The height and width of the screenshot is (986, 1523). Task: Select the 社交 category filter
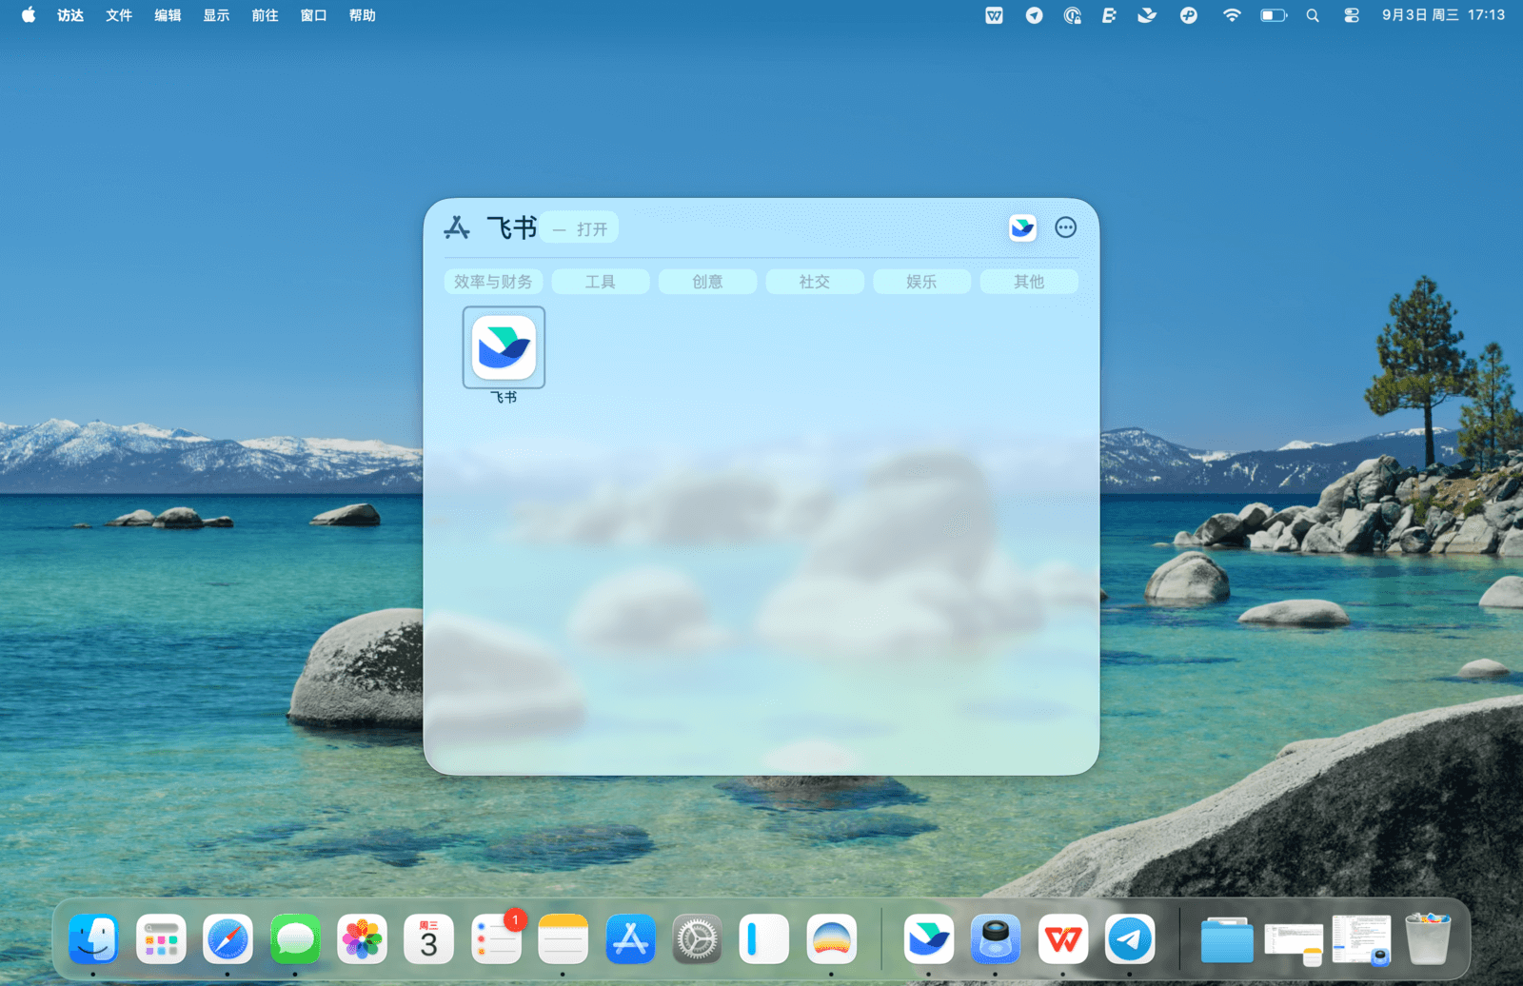[x=815, y=282]
